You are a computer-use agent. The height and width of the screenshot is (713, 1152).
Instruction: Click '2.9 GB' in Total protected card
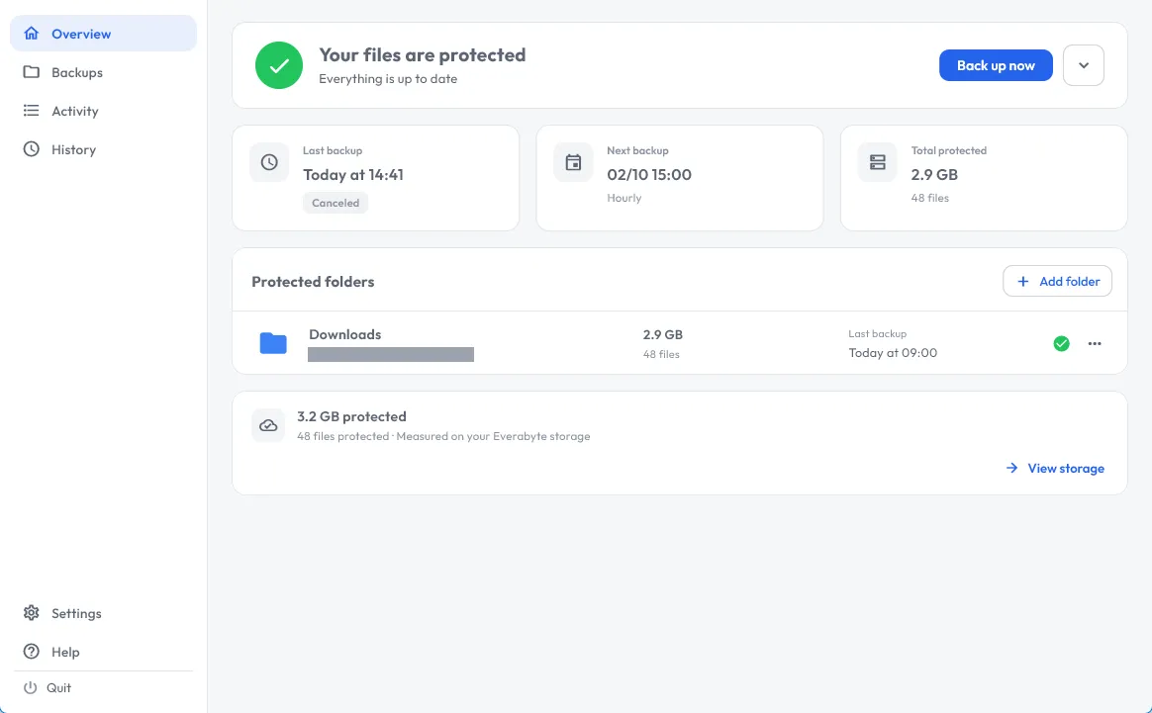[x=934, y=175]
